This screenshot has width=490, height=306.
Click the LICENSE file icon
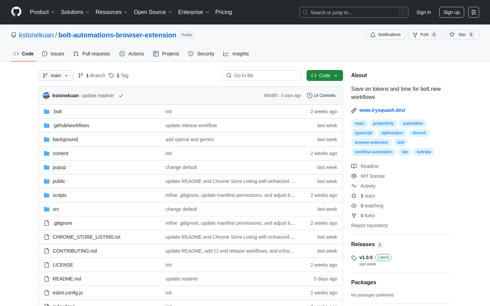point(47,265)
